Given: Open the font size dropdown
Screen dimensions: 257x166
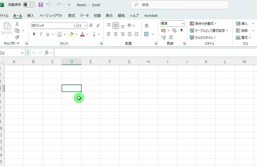Looking at the screenshot, I should click(x=85, y=25).
